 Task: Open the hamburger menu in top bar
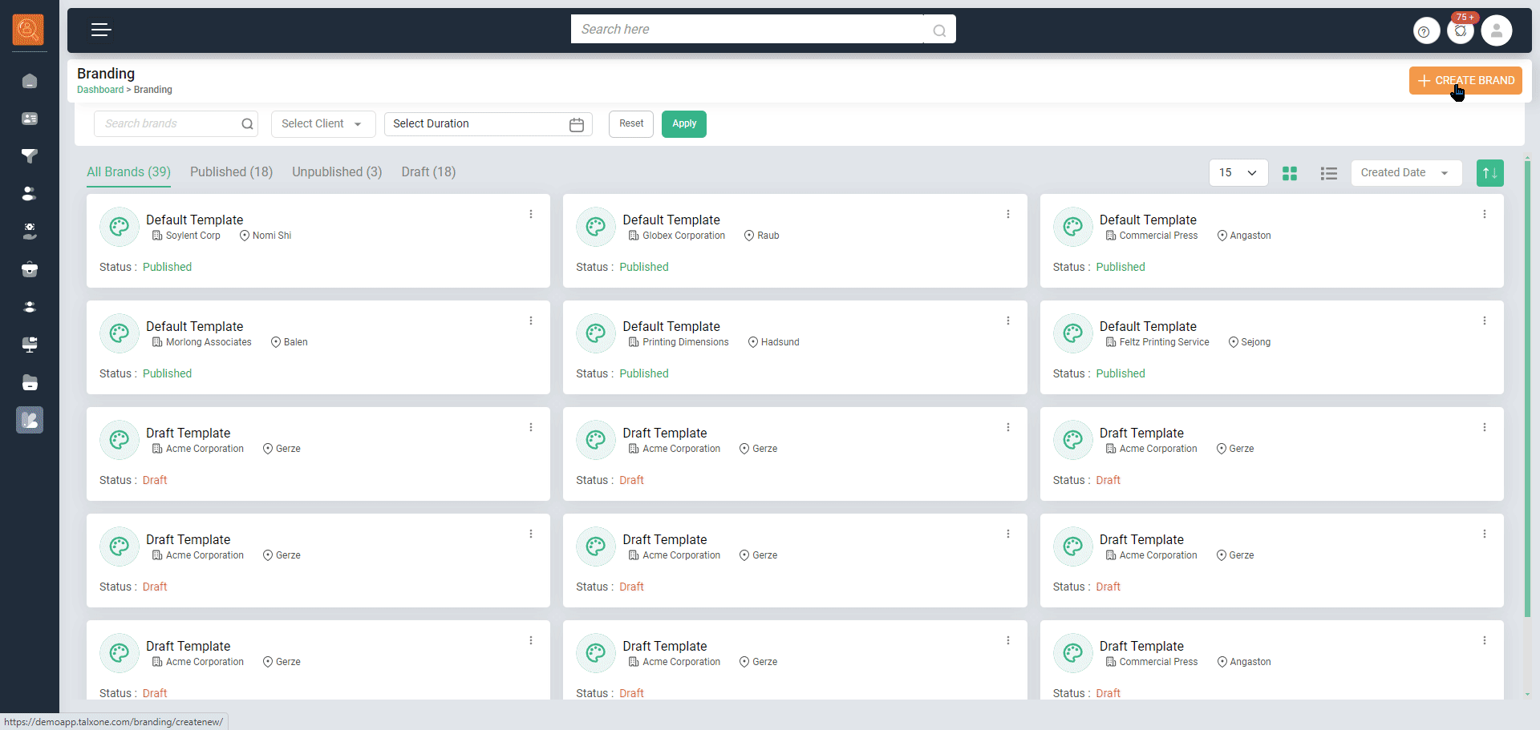(x=101, y=30)
